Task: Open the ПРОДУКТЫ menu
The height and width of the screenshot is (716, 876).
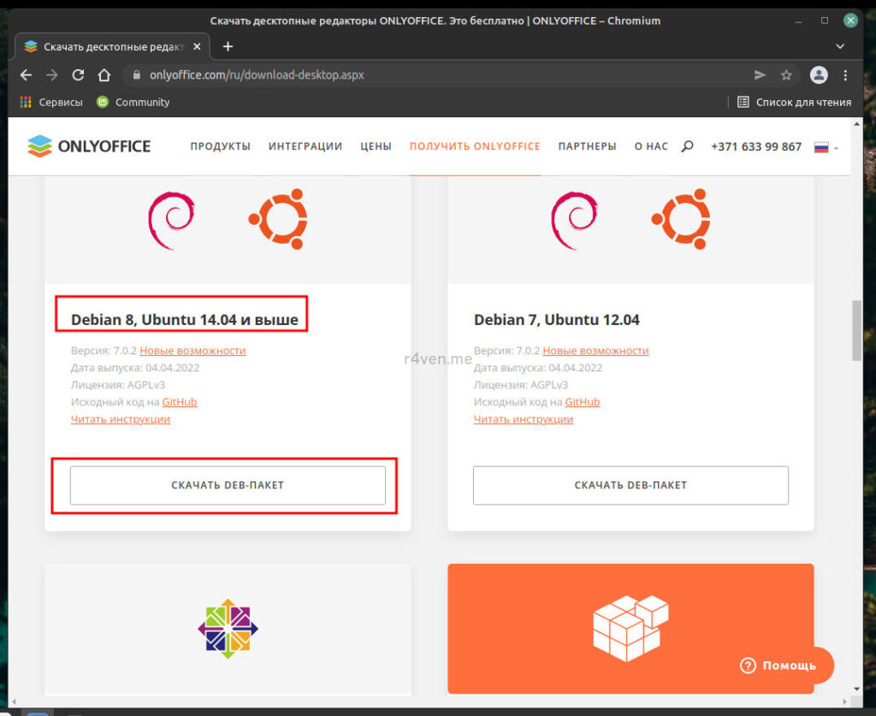Action: (220, 146)
